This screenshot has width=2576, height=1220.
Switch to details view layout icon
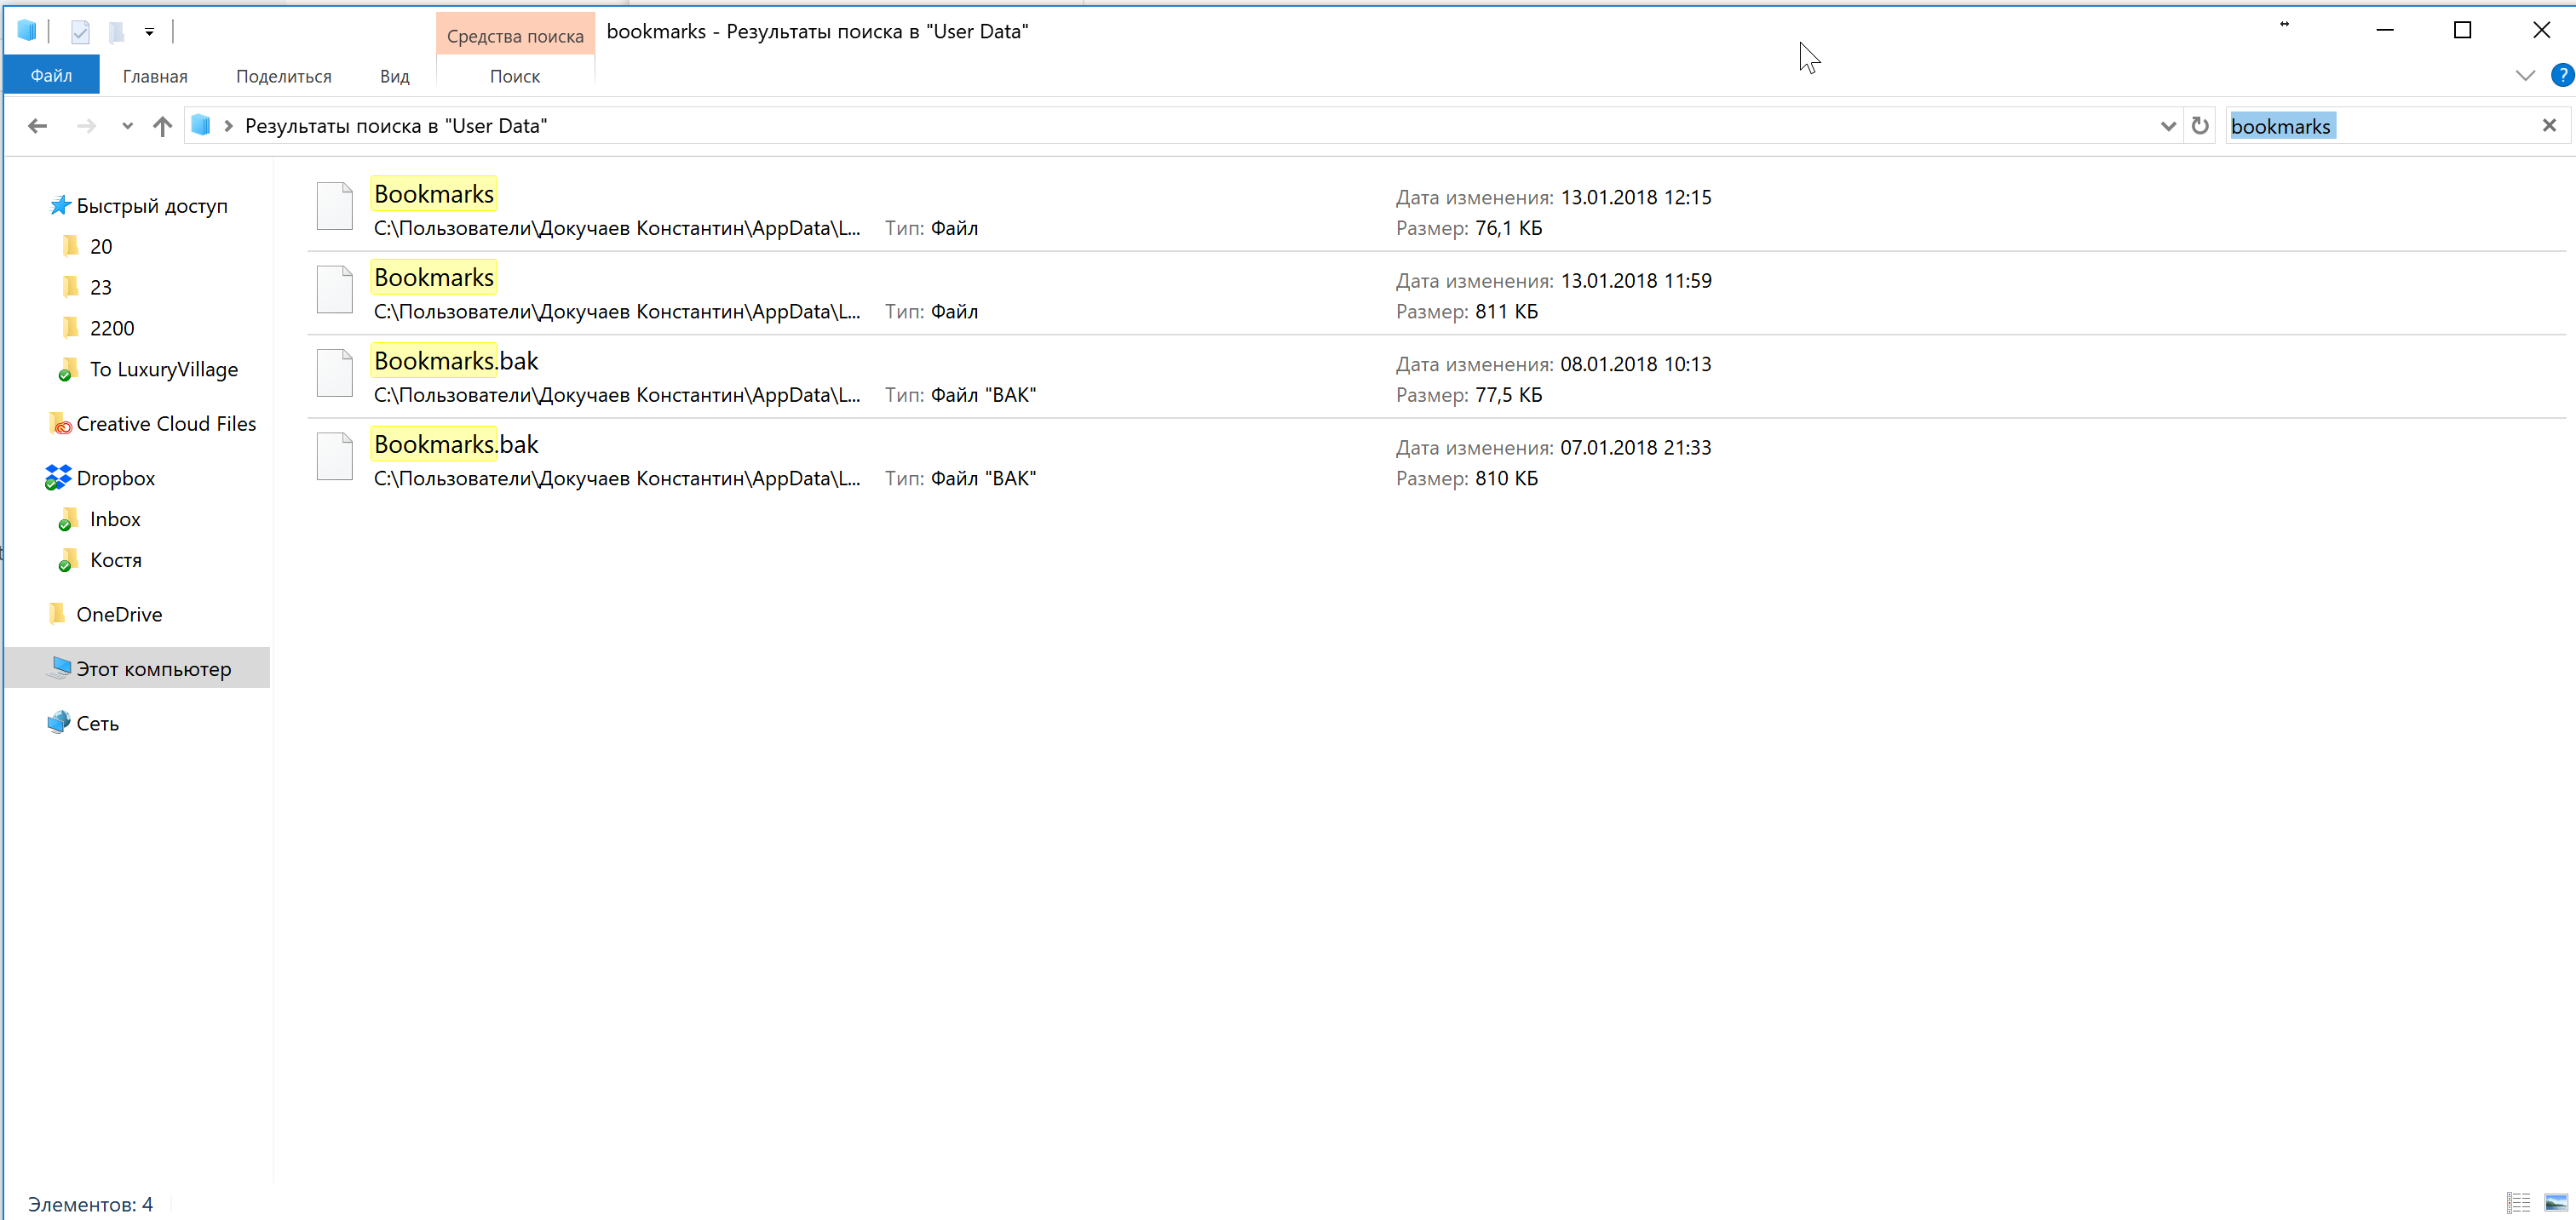coord(2517,1203)
